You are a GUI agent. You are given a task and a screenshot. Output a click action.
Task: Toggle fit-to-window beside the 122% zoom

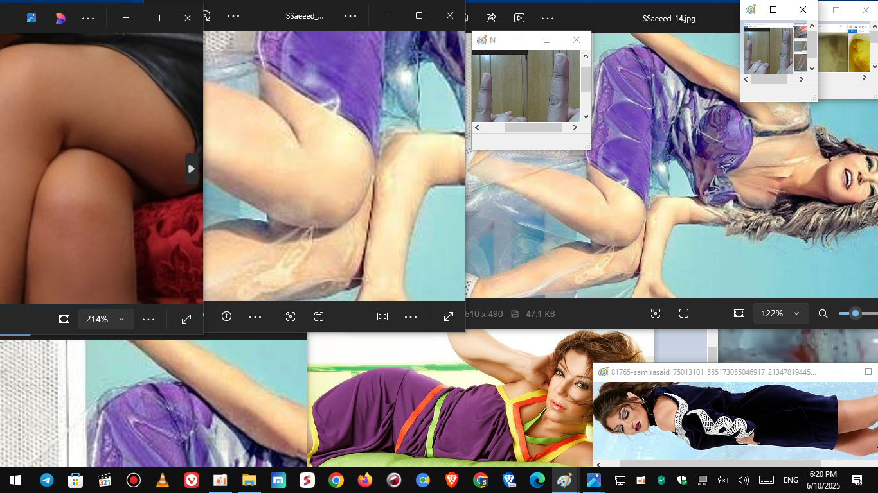pyautogui.click(x=739, y=314)
